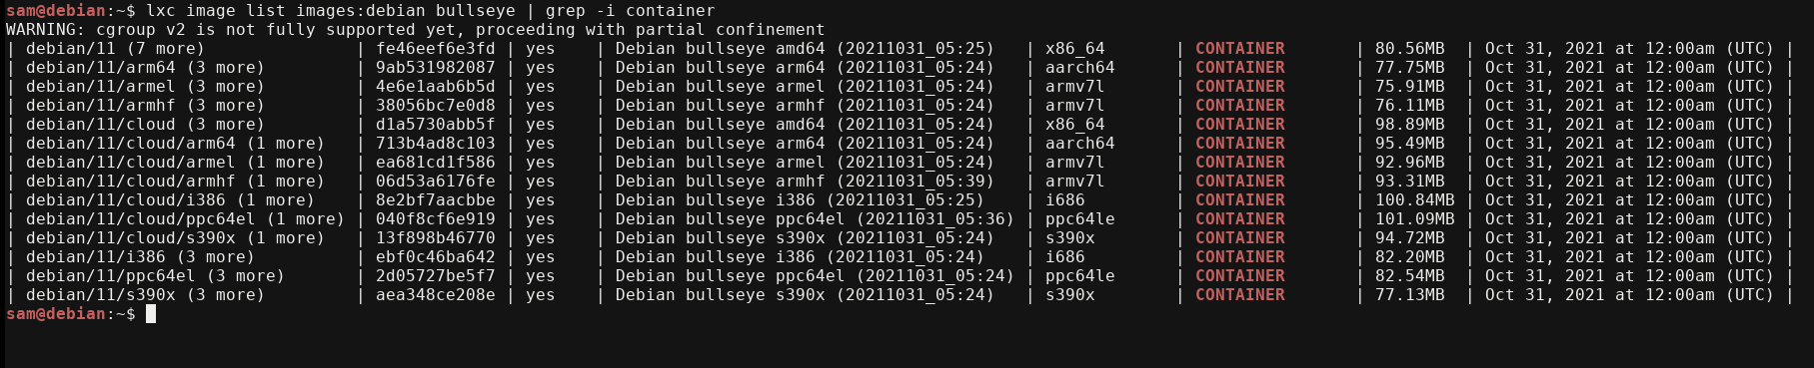
Task: Click the fingerprint 2d05727be5f7
Action: 435,275
